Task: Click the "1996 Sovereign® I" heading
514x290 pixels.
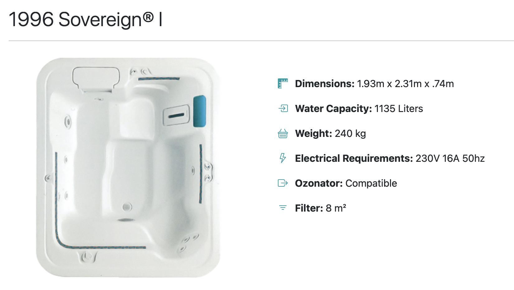Action: (x=86, y=19)
